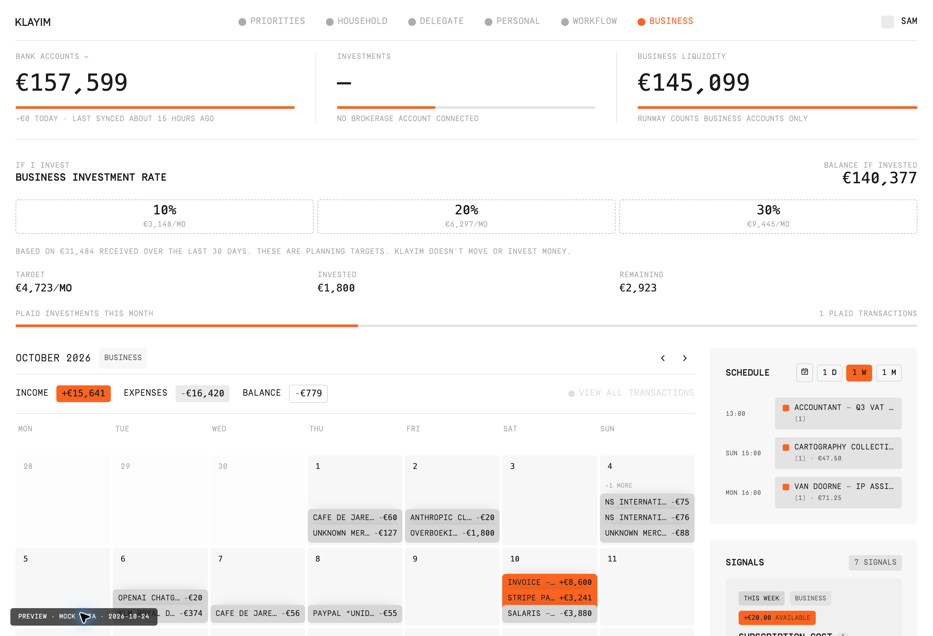Screen dimensions: 933x636
Task: Show +1 more transactions on October 4
Action: click(619, 485)
